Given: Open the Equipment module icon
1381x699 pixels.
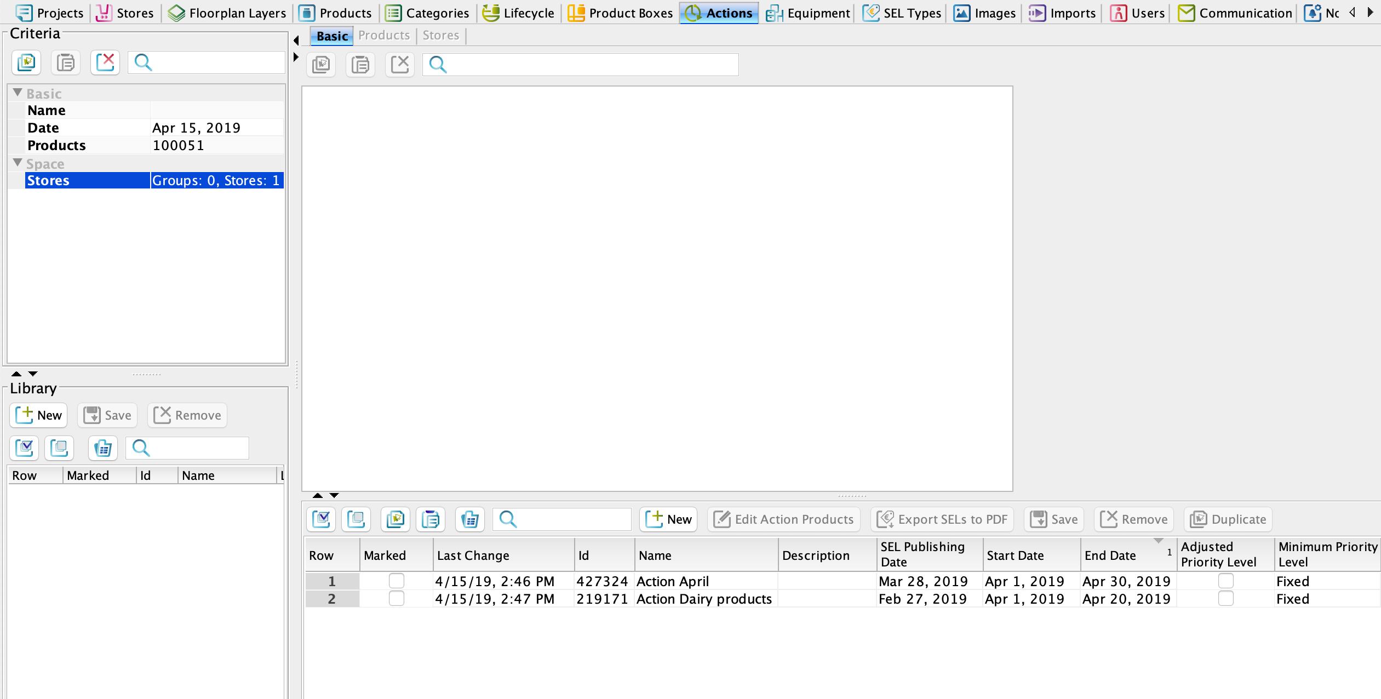Looking at the screenshot, I should click(x=774, y=13).
